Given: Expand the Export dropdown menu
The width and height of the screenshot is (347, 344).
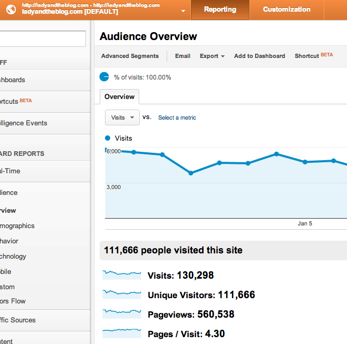Looking at the screenshot, I should coord(212,56).
